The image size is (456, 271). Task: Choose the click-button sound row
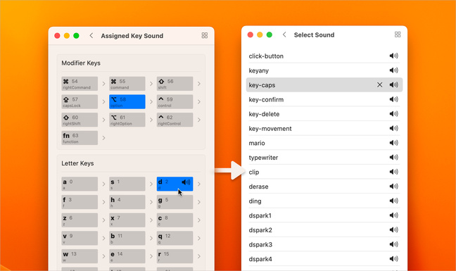(x=324, y=56)
